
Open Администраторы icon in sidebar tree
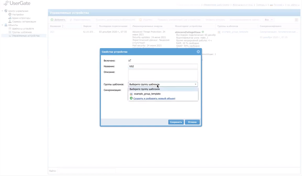coord(10,18)
